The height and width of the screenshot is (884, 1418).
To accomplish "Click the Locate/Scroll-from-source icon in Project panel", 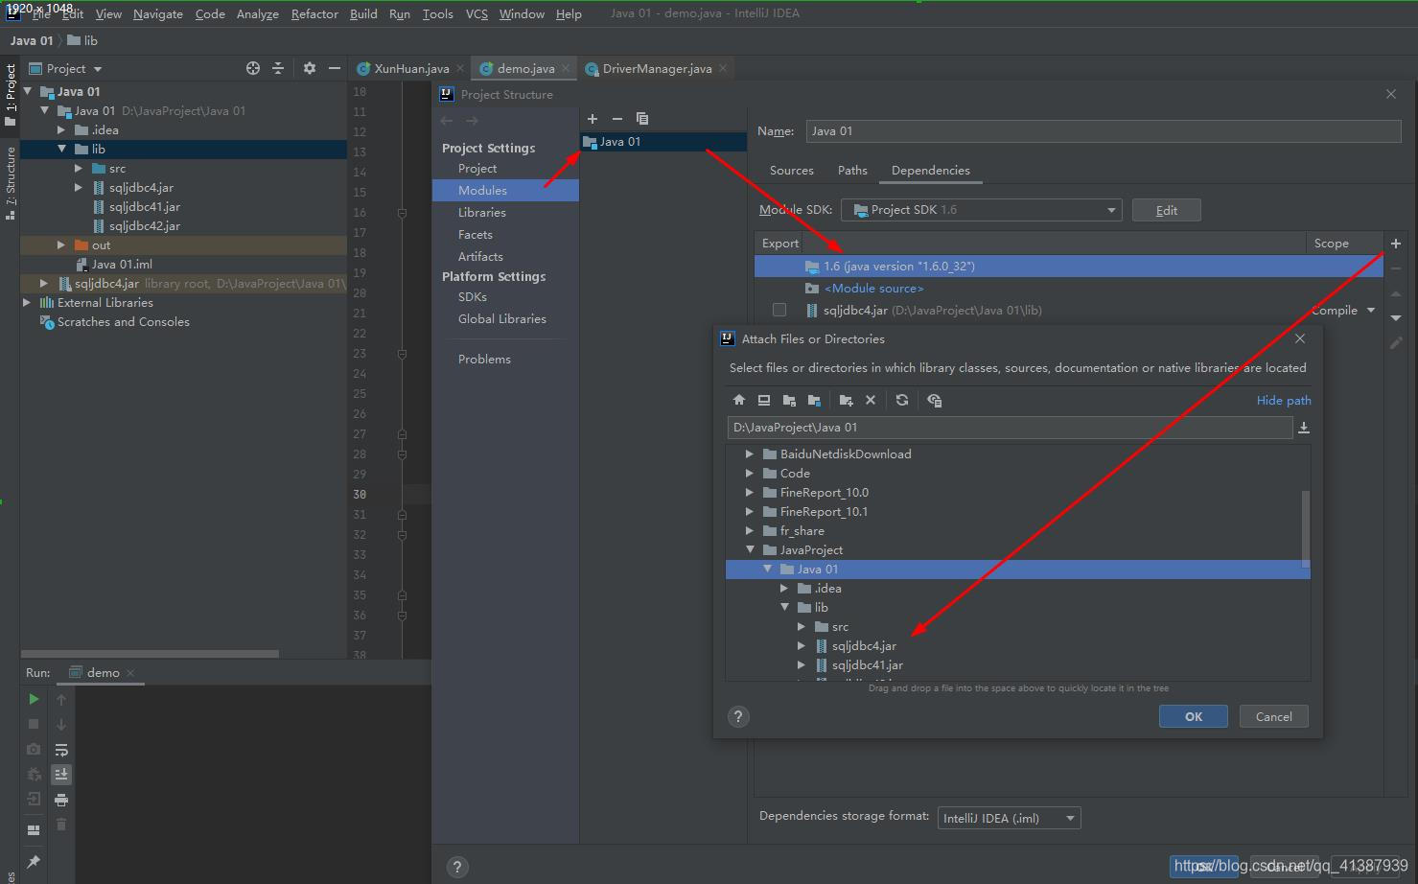I will tap(253, 68).
